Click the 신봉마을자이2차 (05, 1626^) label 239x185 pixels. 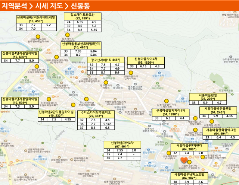click(x=146, y=61)
